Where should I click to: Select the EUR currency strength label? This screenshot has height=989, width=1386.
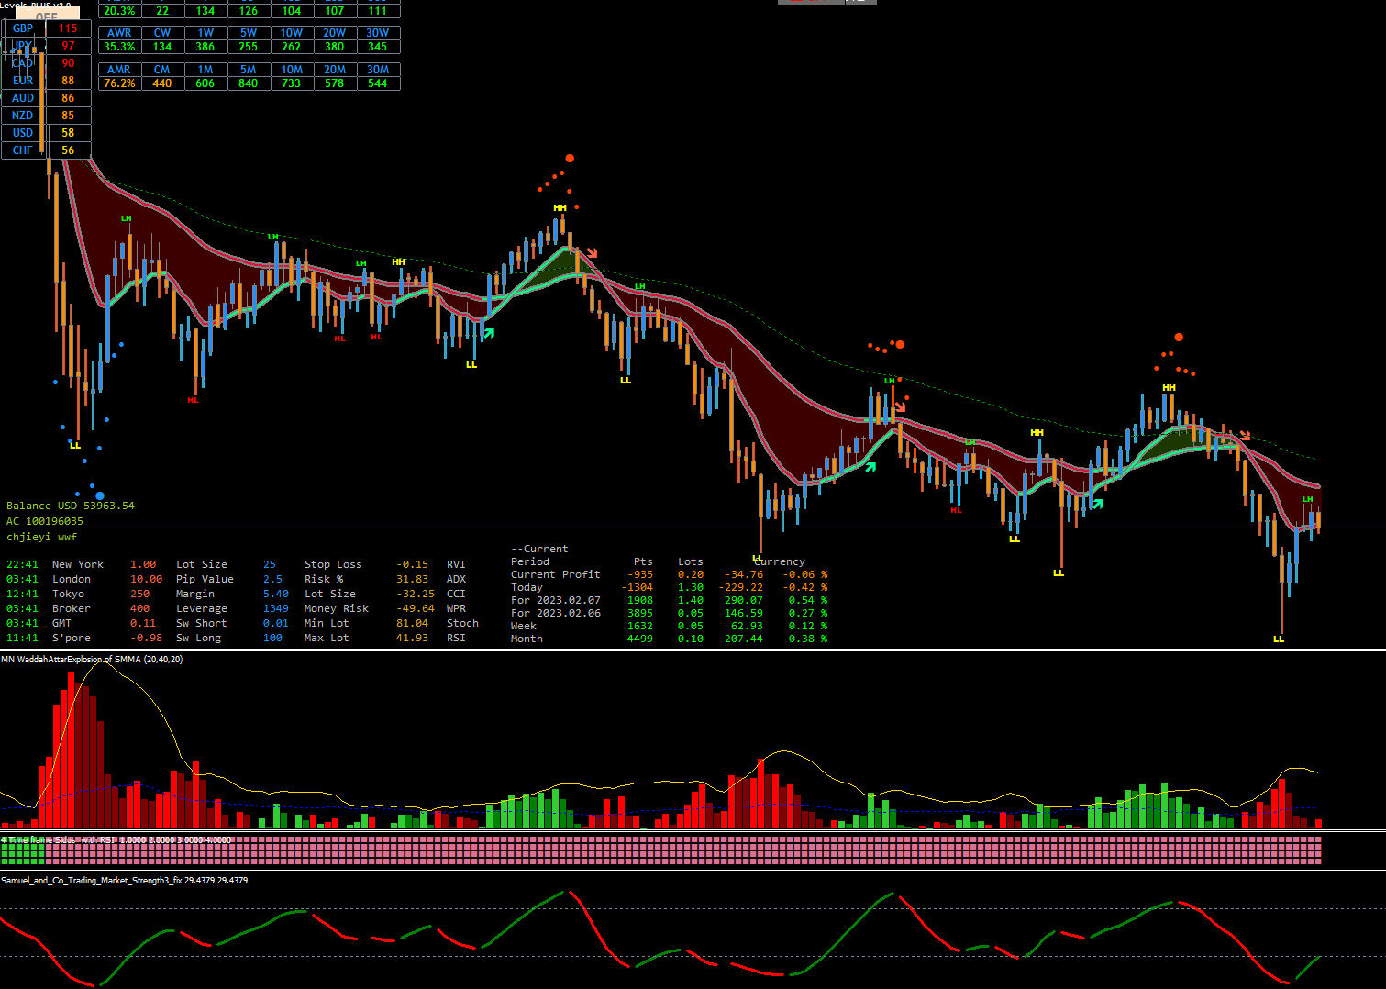click(23, 81)
